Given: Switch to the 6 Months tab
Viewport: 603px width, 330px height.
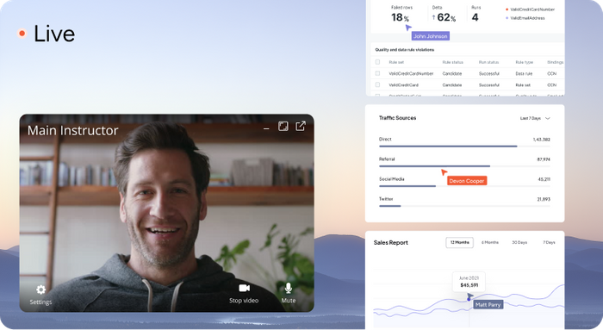Looking at the screenshot, I should click(490, 242).
